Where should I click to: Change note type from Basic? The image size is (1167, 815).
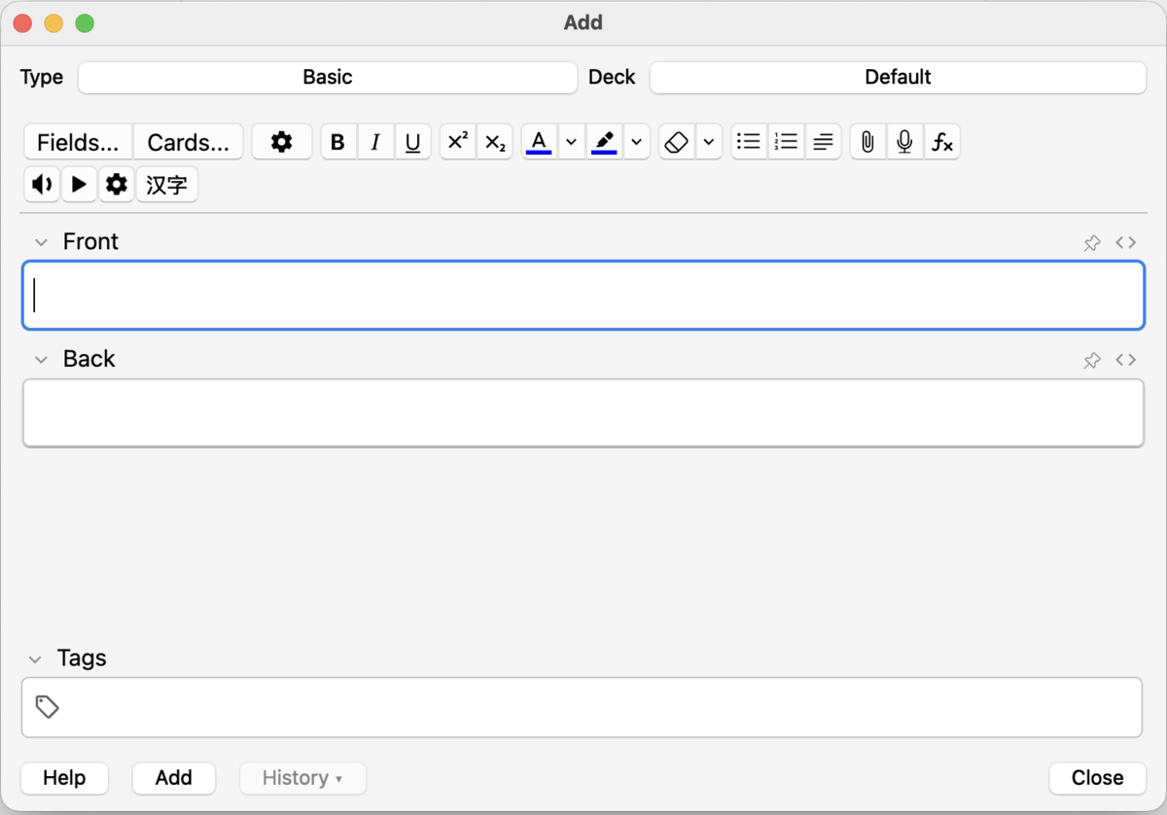click(x=328, y=77)
